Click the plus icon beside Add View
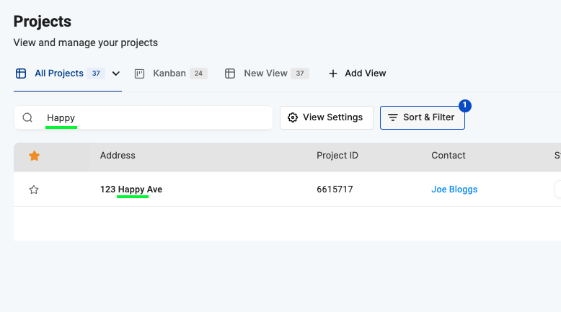561x312 pixels. point(333,73)
